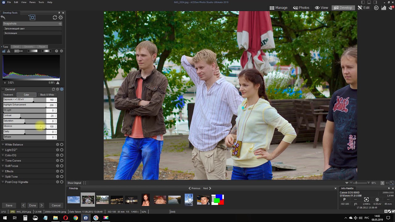Open Develop Tools settings gear
The height and width of the screenshot is (222, 395).
click(61, 18)
